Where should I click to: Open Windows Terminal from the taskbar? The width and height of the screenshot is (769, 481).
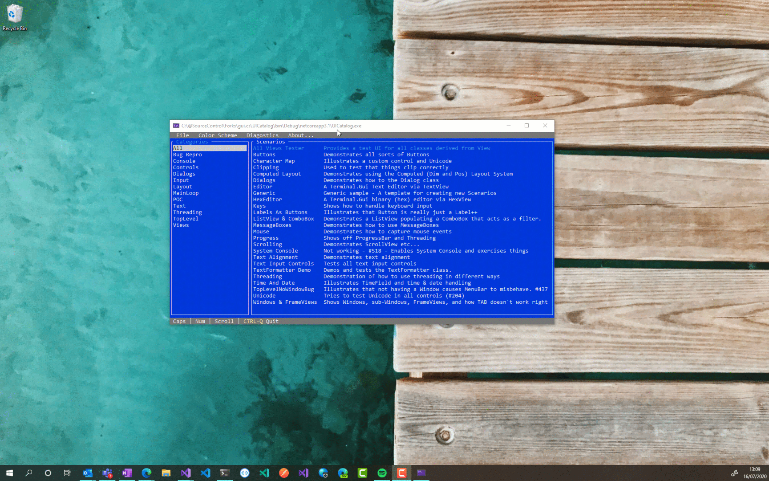[225, 473]
